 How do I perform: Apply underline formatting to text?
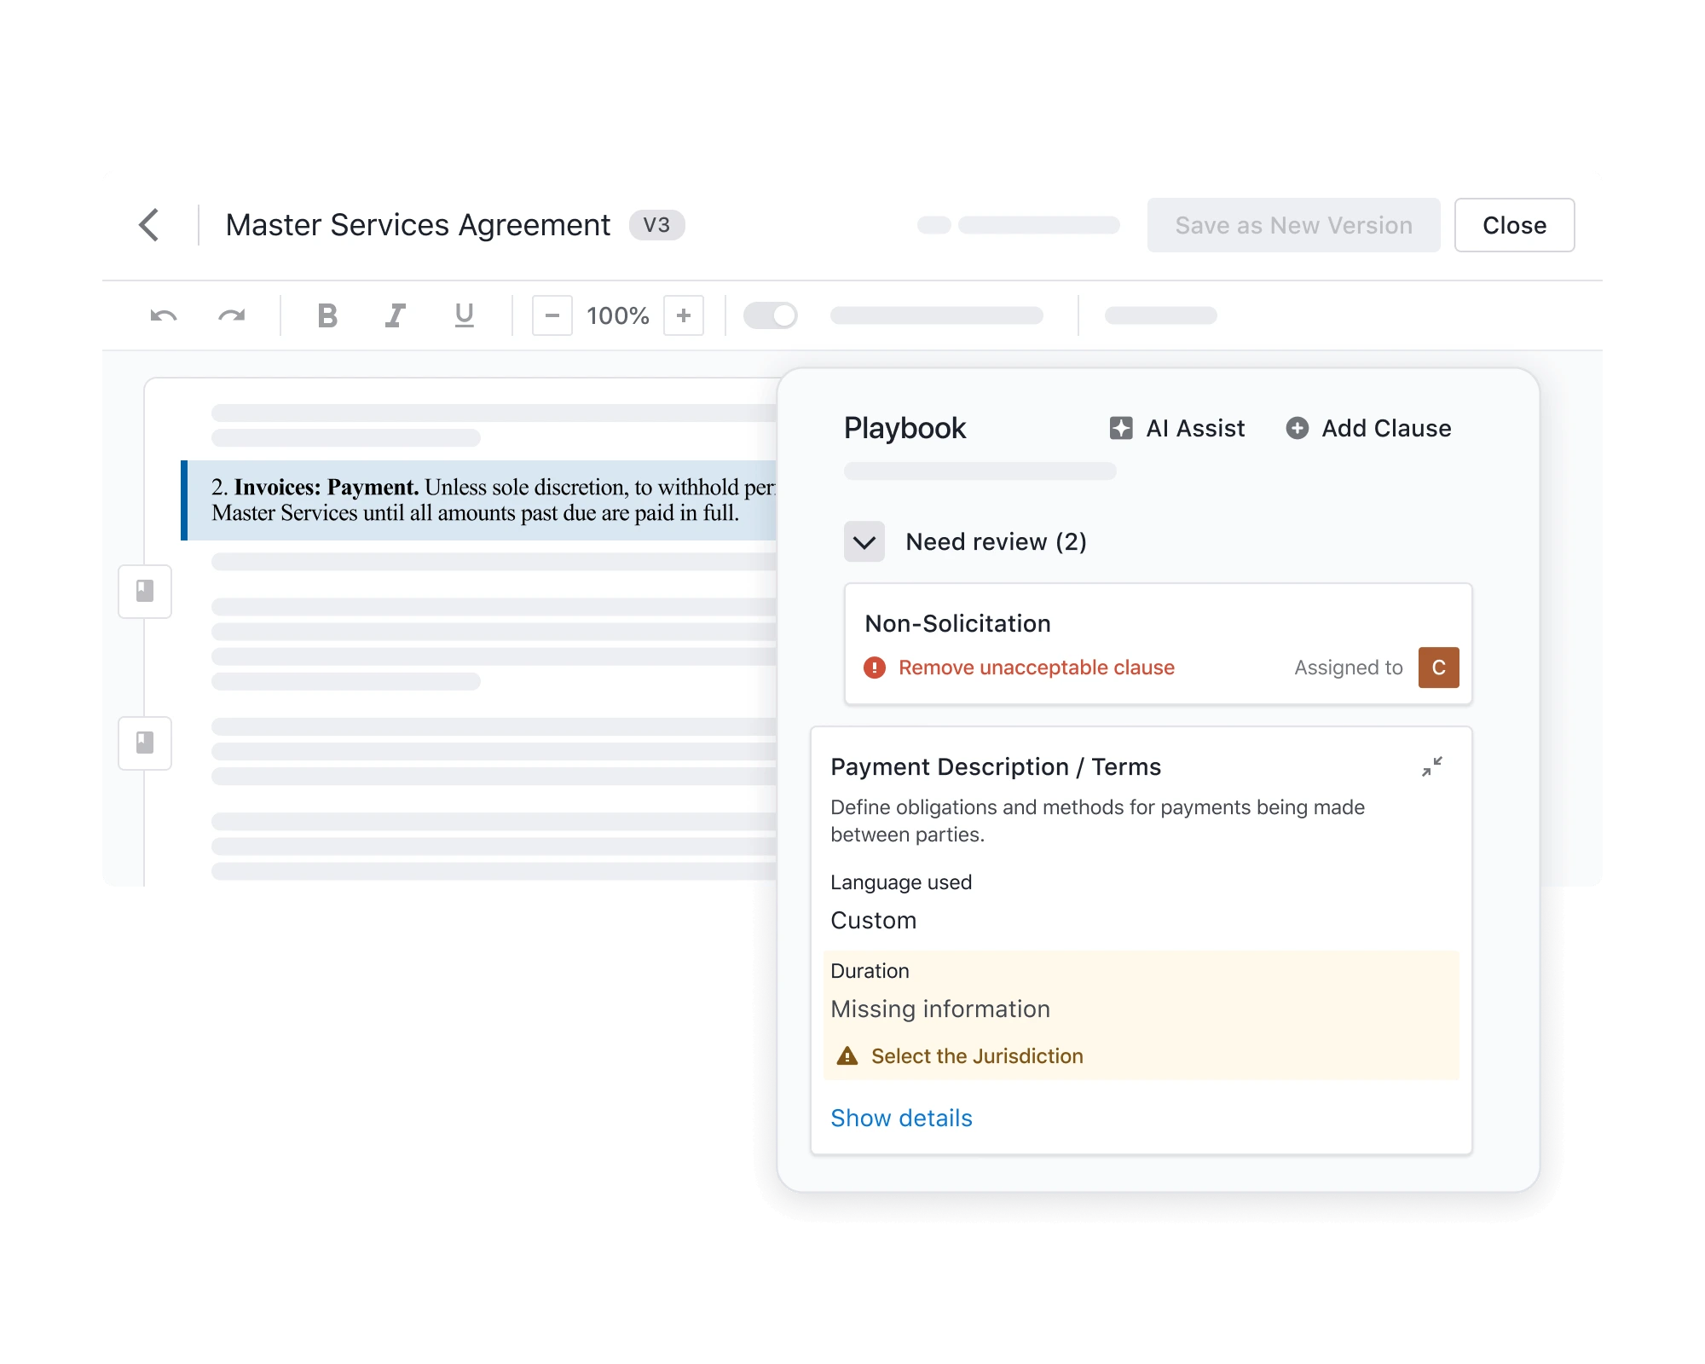463,315
